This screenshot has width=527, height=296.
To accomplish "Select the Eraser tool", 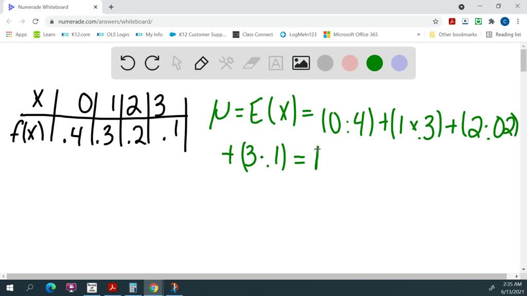I will pyautogui.click(x=251, y=63).
